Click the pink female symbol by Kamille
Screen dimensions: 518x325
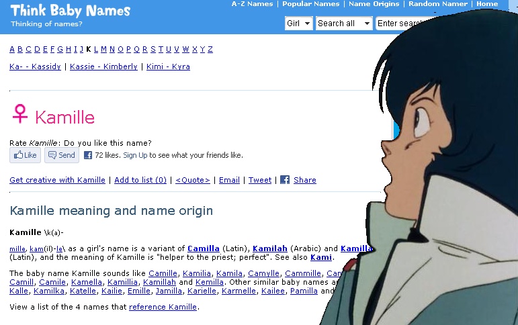[20, 114]
